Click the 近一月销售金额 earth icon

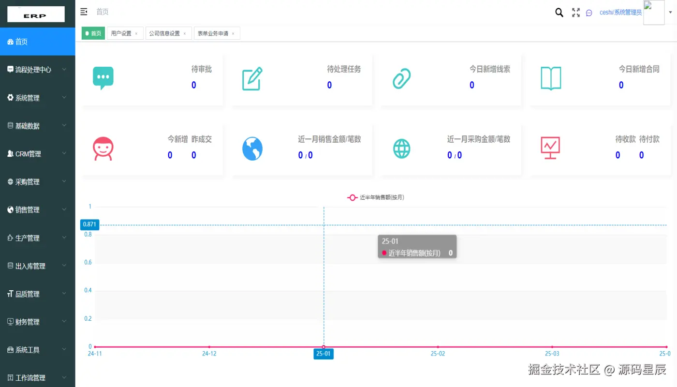coord(252,149)
